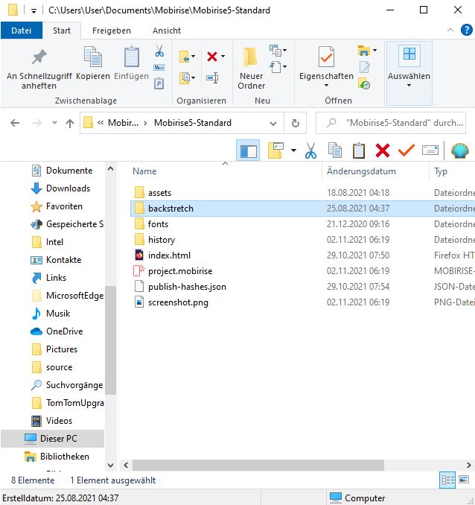Image resolution: width=475 pixels, height=505 pixels.
Task: Switch to details view in status bar
Action: [x=448, y=480]
